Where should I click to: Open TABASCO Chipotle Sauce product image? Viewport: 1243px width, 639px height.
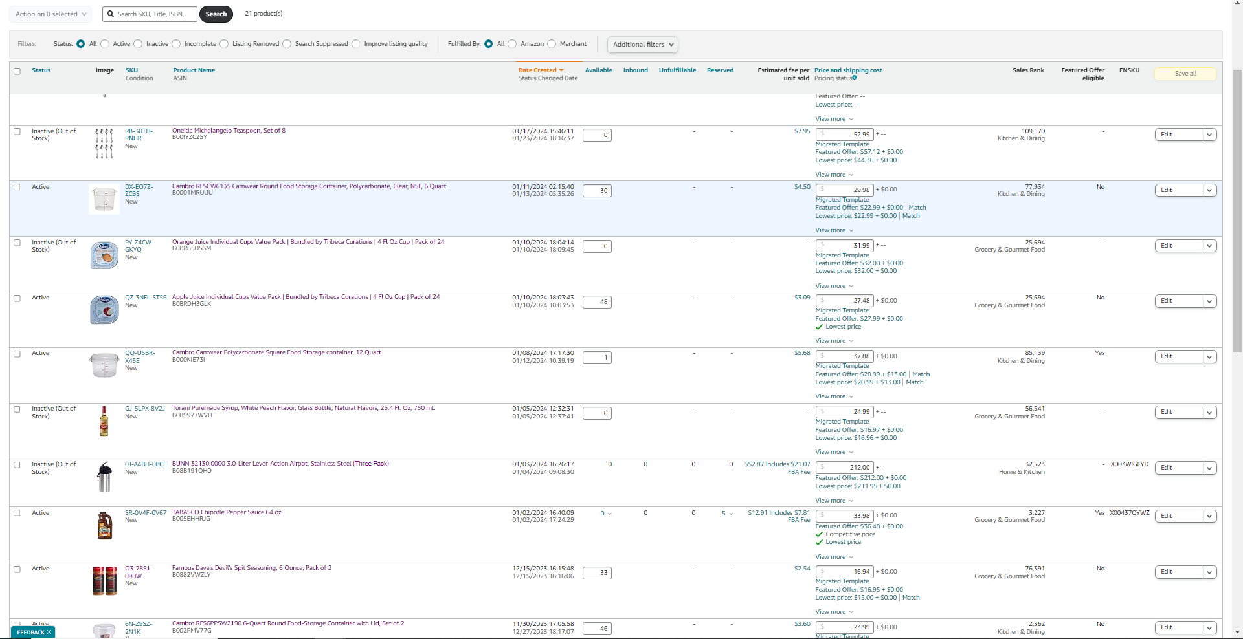[x=104, y=525]
